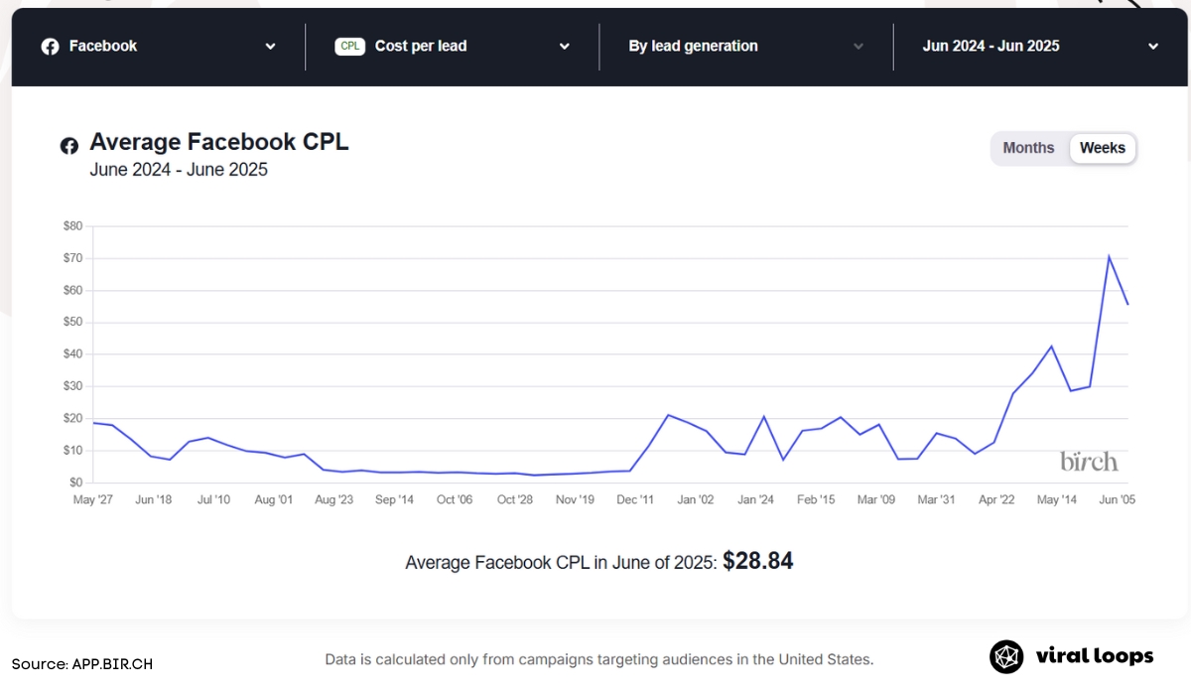
Task: Click the Mar '09 x-axis label
Action: click(876, 499)
